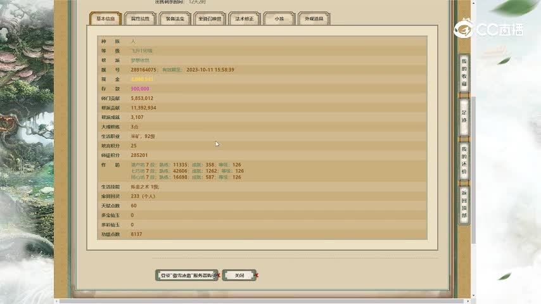Click the 500,000 deposit amount
The width and height of the screenshot is (541, 304).
pos(140,89)
